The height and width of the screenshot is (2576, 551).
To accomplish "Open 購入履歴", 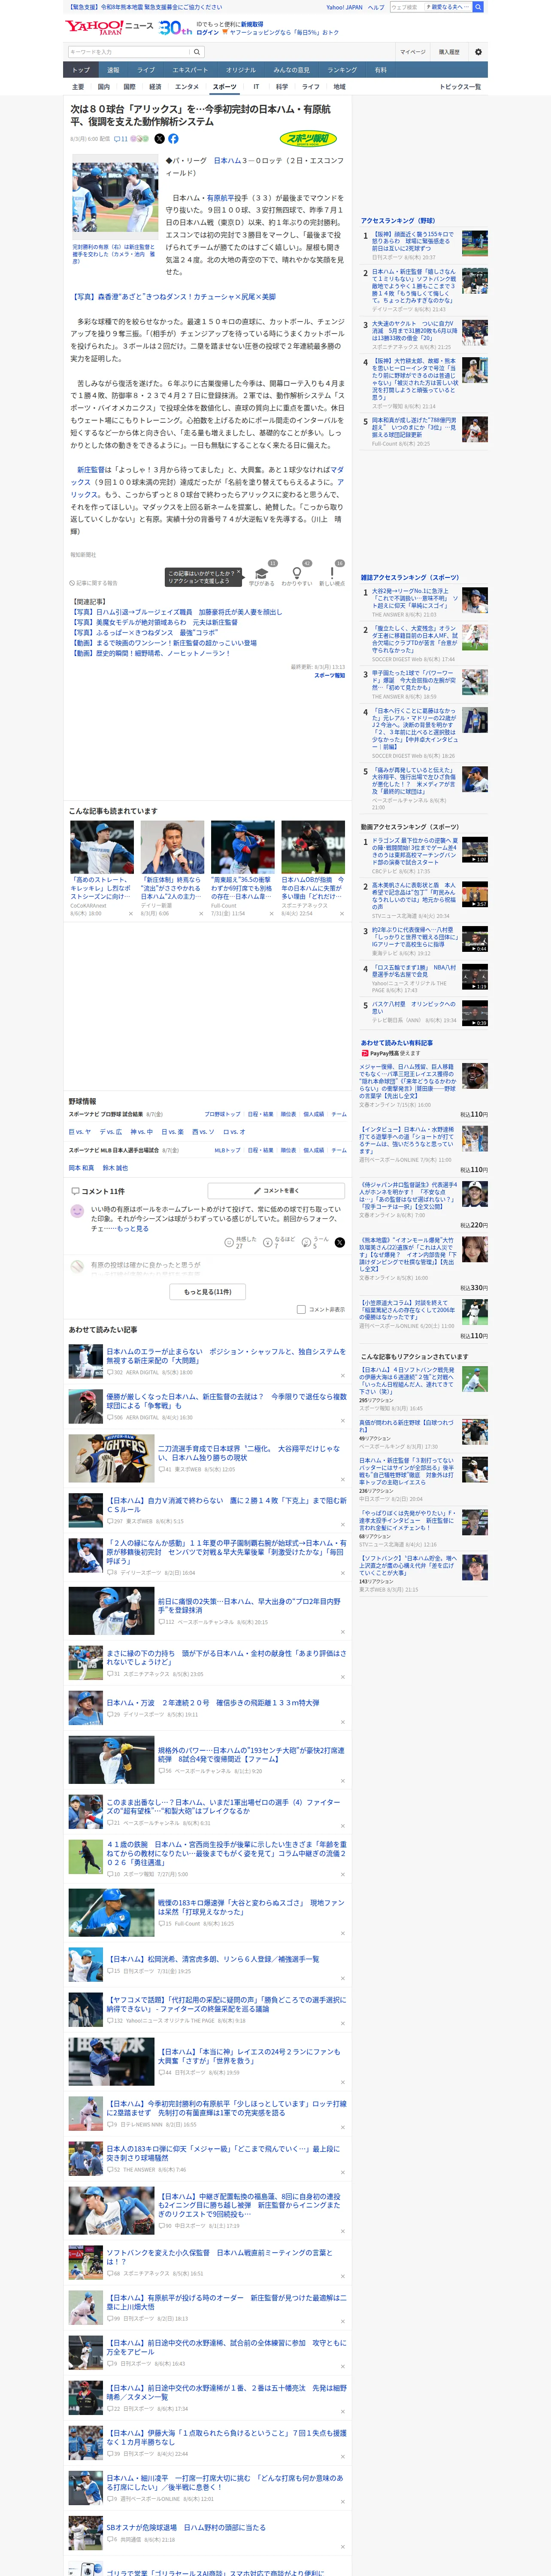I will 449,52.
